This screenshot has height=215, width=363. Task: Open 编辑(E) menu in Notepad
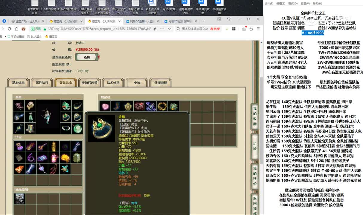click(x=281, y=4)
